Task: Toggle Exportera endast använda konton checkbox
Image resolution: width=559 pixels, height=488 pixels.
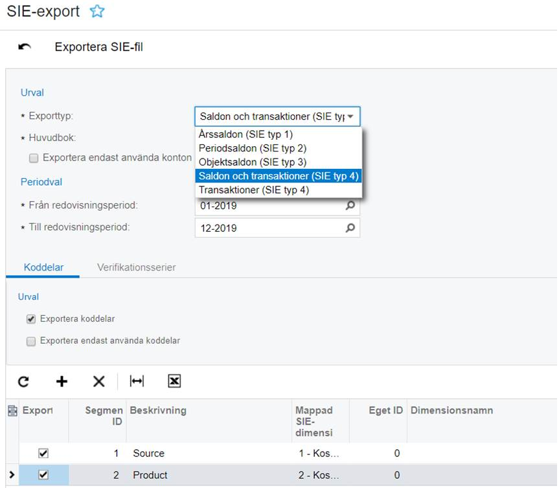Action: pyautogui.click(x=33, y=158)
